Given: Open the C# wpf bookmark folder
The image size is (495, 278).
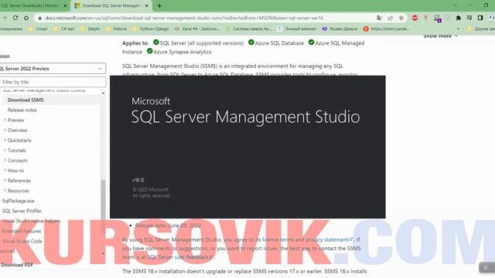Looking at the screenshot, I should tap(64, 29).
